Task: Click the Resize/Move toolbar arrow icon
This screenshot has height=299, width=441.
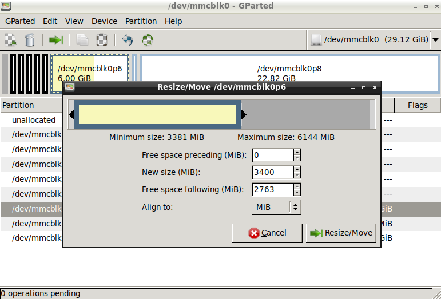Action: pyautogui.click(x=55, y=40)
